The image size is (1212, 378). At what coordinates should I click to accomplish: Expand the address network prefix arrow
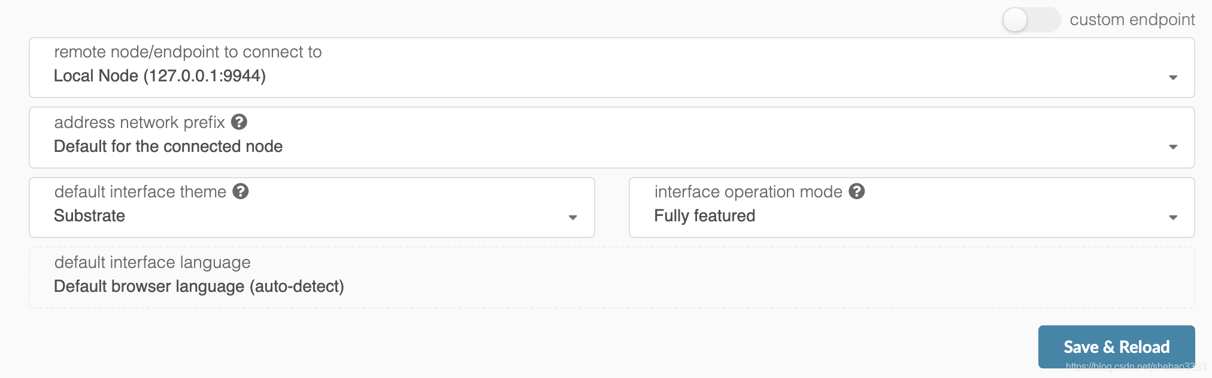(x=1173, y=147)
